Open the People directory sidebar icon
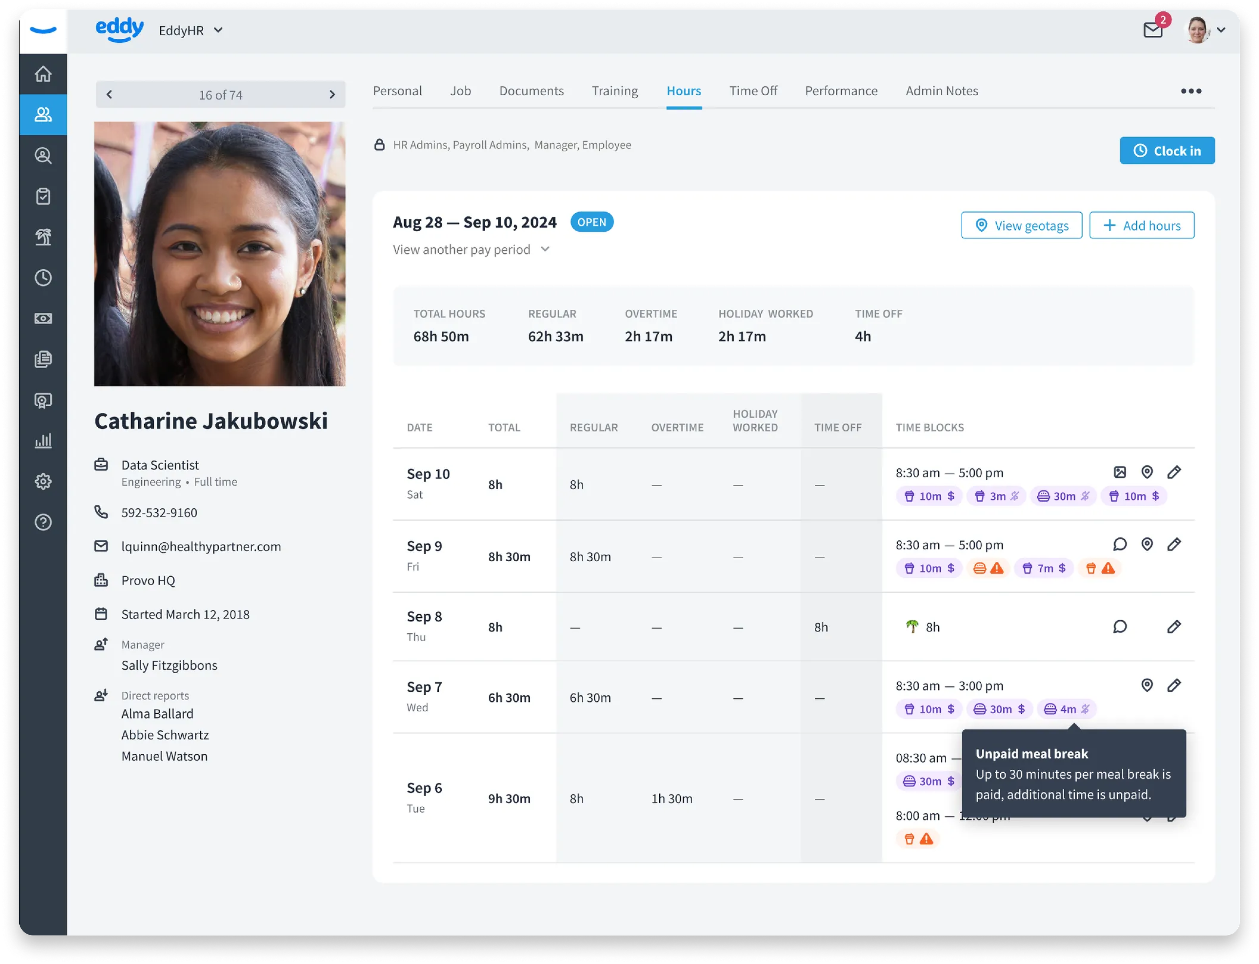Screen dimensions: 1259x964 (43, 115)
